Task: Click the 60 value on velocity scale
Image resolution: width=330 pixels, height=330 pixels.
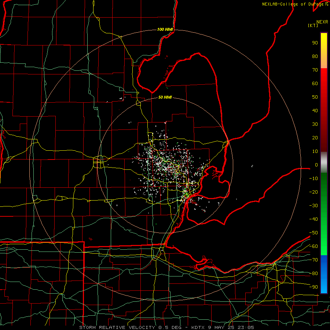Action: click(x=315, y=84)
